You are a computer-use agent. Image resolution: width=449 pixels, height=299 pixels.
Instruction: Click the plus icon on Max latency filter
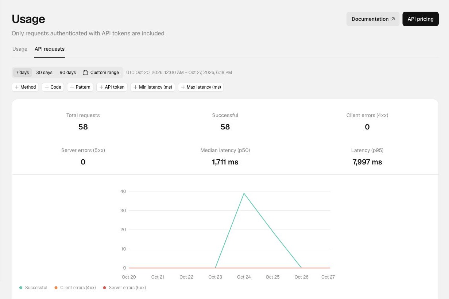click(x=183, y=87)
